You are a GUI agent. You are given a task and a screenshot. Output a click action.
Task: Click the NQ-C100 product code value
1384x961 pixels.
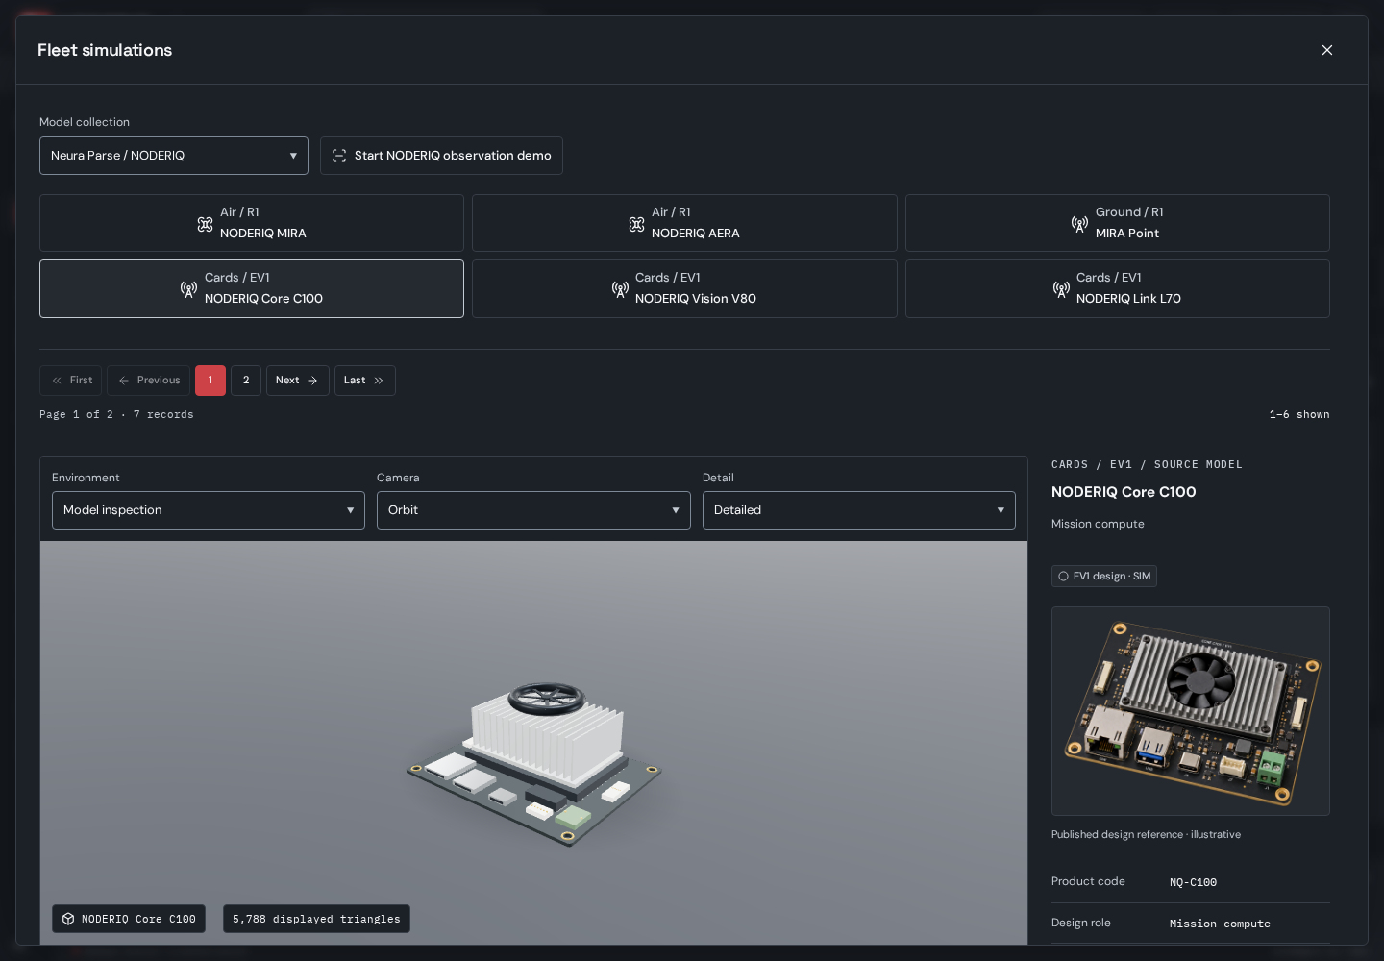1193,882
